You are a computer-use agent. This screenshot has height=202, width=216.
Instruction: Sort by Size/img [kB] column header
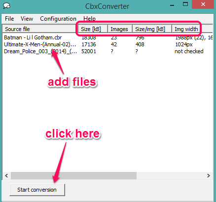152,29
